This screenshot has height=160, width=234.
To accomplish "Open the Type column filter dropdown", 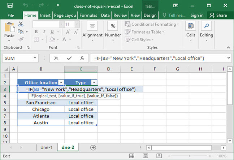I will pyautogui.click(x=94, y=82).
